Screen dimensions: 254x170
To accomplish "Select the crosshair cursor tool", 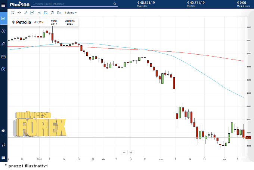I will pyautogui.click(x=19, y=12).
